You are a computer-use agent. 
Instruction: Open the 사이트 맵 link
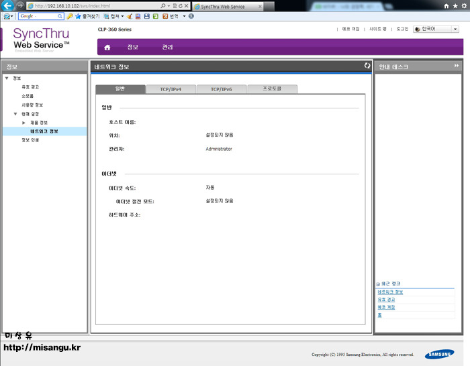(x=377, y=29)
